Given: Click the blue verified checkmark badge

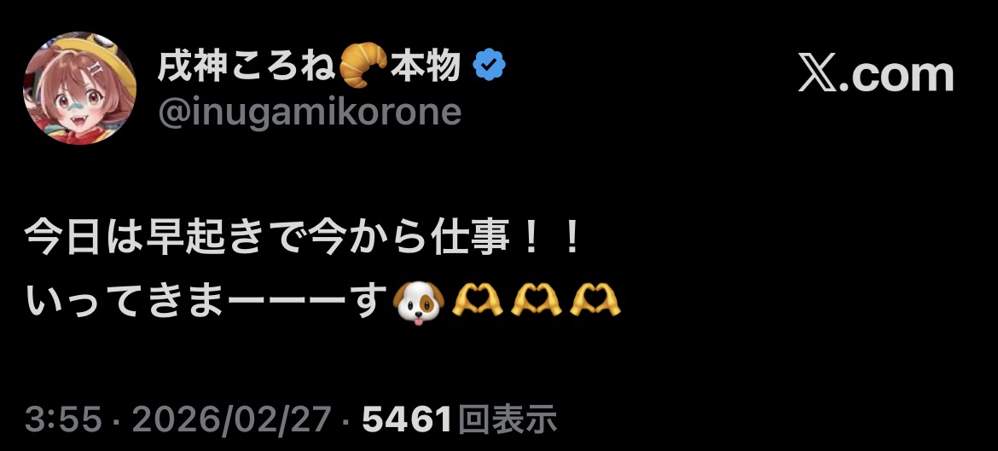Looking at the screenshot, I should pos(490,66).
